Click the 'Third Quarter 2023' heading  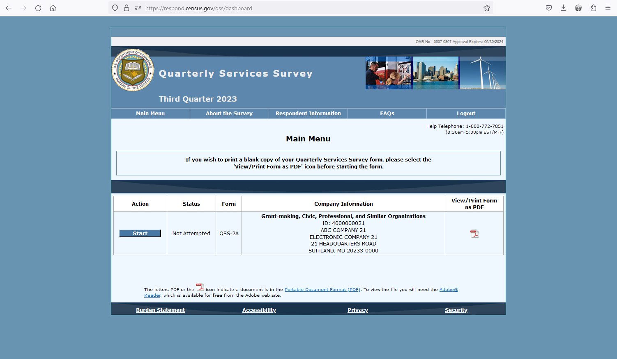click(198, 99)
